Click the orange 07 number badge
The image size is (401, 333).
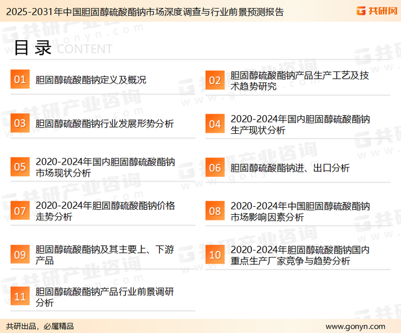click(x=20, y=210)
